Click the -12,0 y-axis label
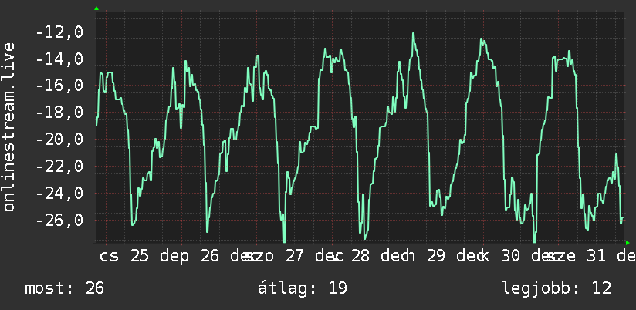 (59, 32)
